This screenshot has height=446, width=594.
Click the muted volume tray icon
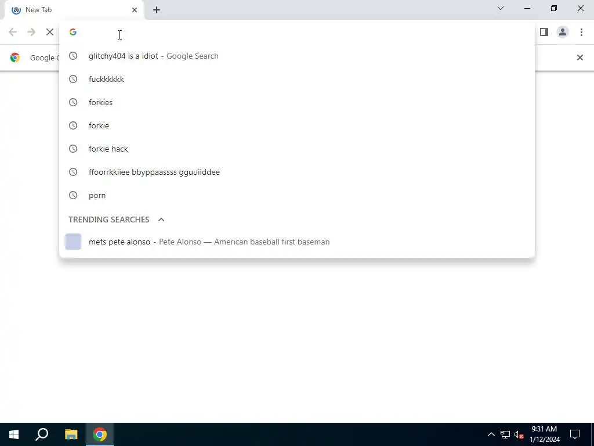pyautogui.click(x=519, y=434)
